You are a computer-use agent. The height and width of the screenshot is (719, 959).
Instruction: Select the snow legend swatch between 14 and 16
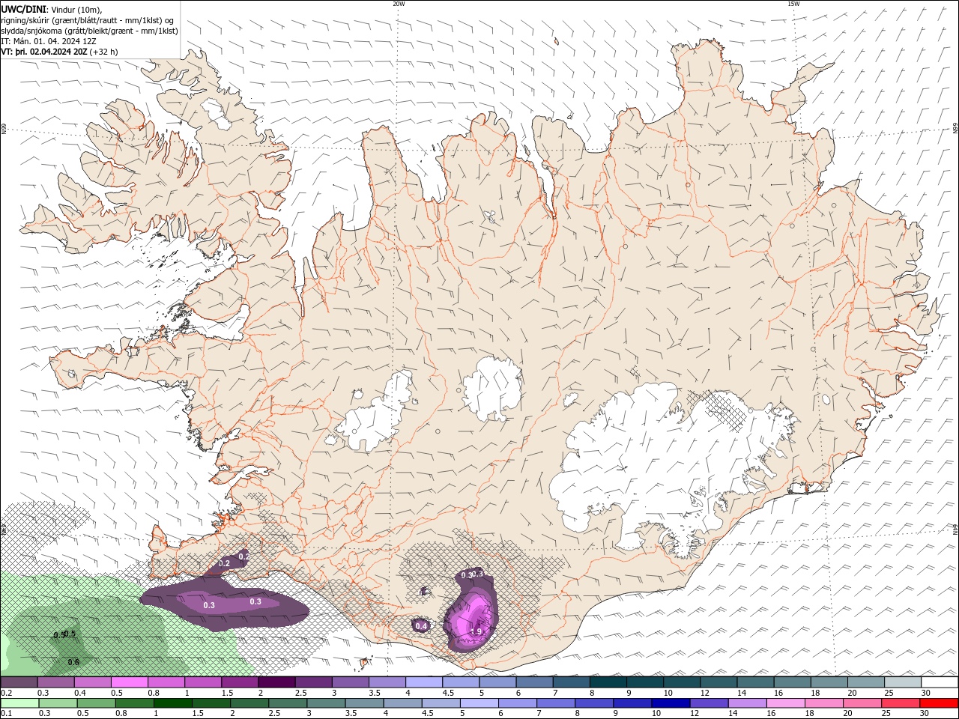click(755, 682)
